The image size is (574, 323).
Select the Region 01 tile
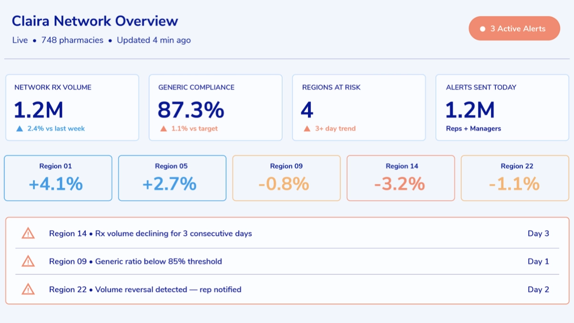(58, 178)
